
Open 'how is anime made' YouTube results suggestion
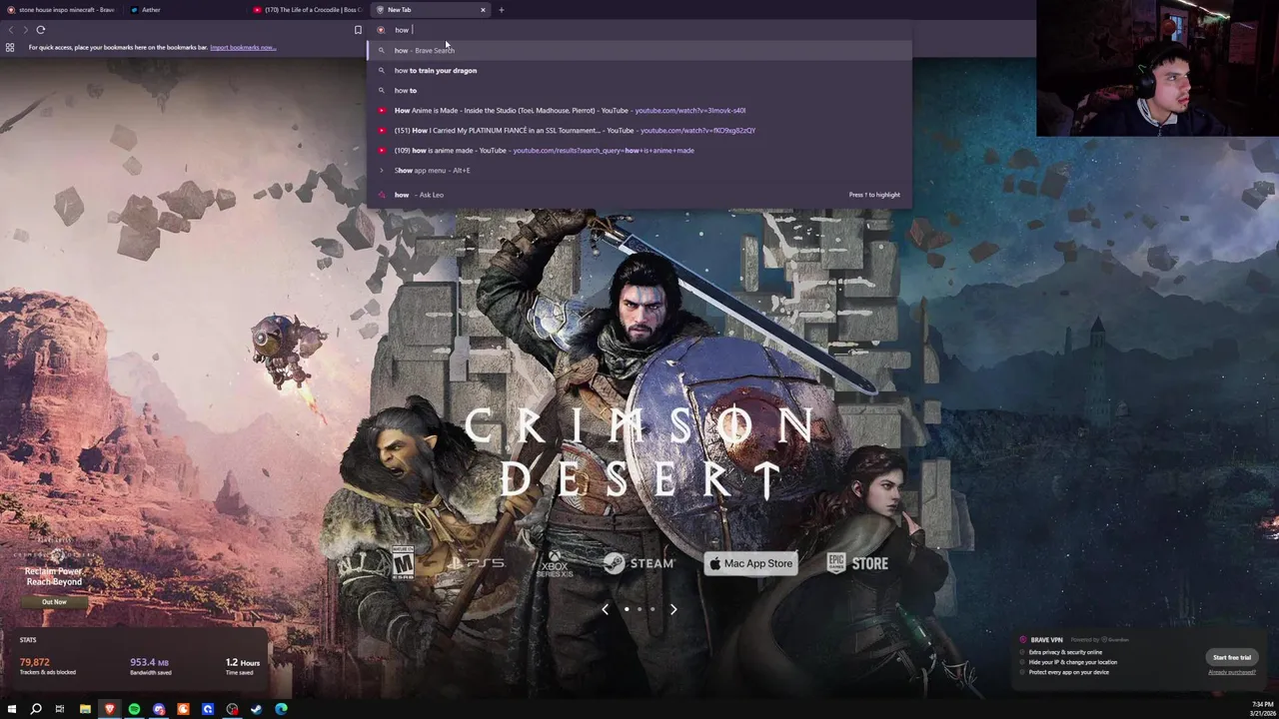(639, 150)
